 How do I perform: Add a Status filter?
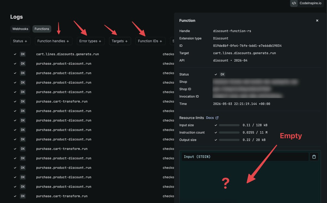(x=20, y=41)
